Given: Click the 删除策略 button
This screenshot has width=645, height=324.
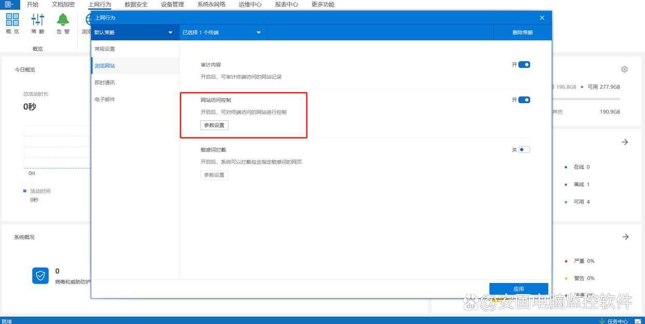Looking at the screenshot, I should [522, 33].
